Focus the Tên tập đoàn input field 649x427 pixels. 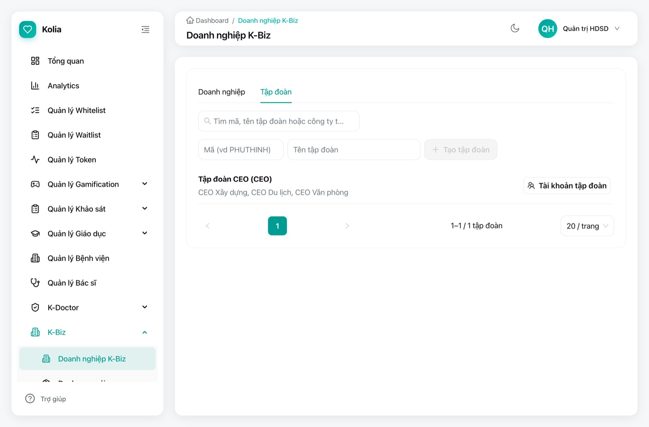(354, 149)
